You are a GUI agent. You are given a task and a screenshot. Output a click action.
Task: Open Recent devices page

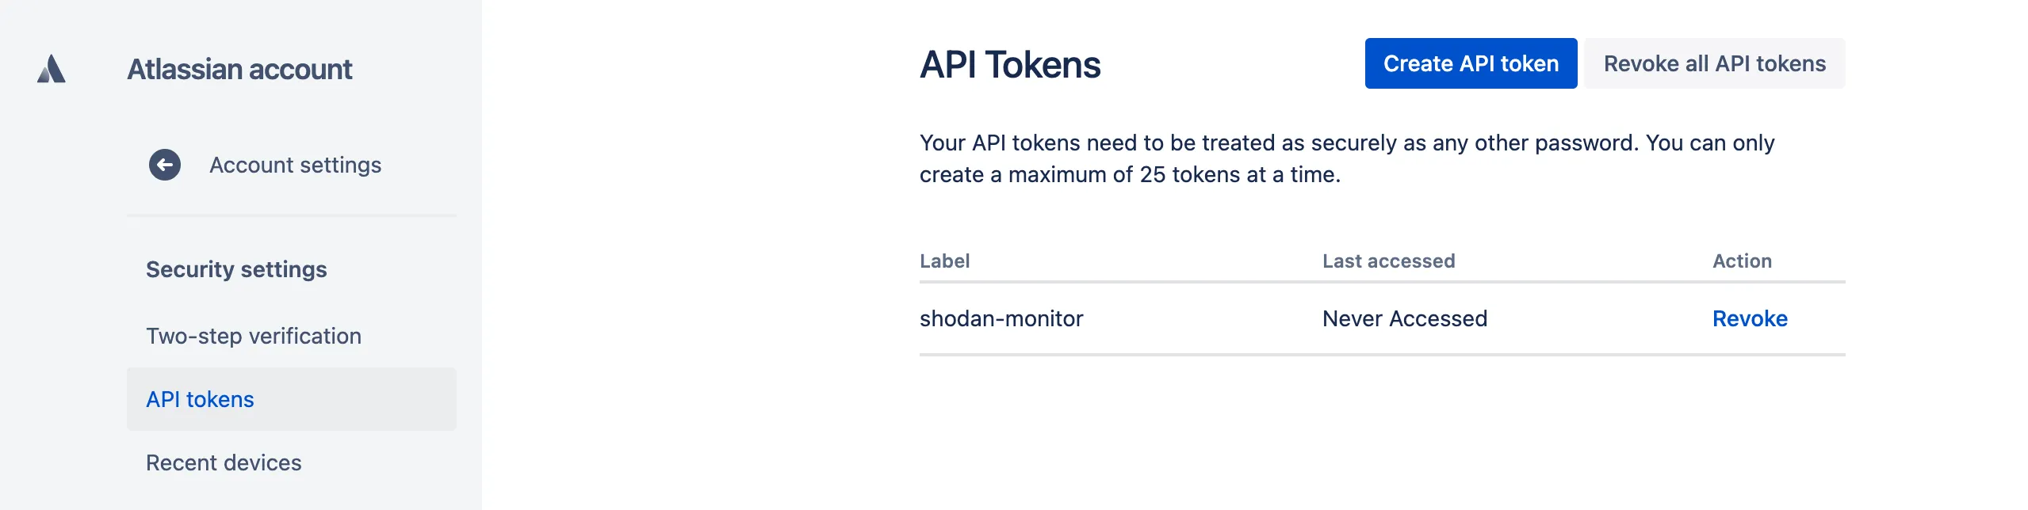222,462
